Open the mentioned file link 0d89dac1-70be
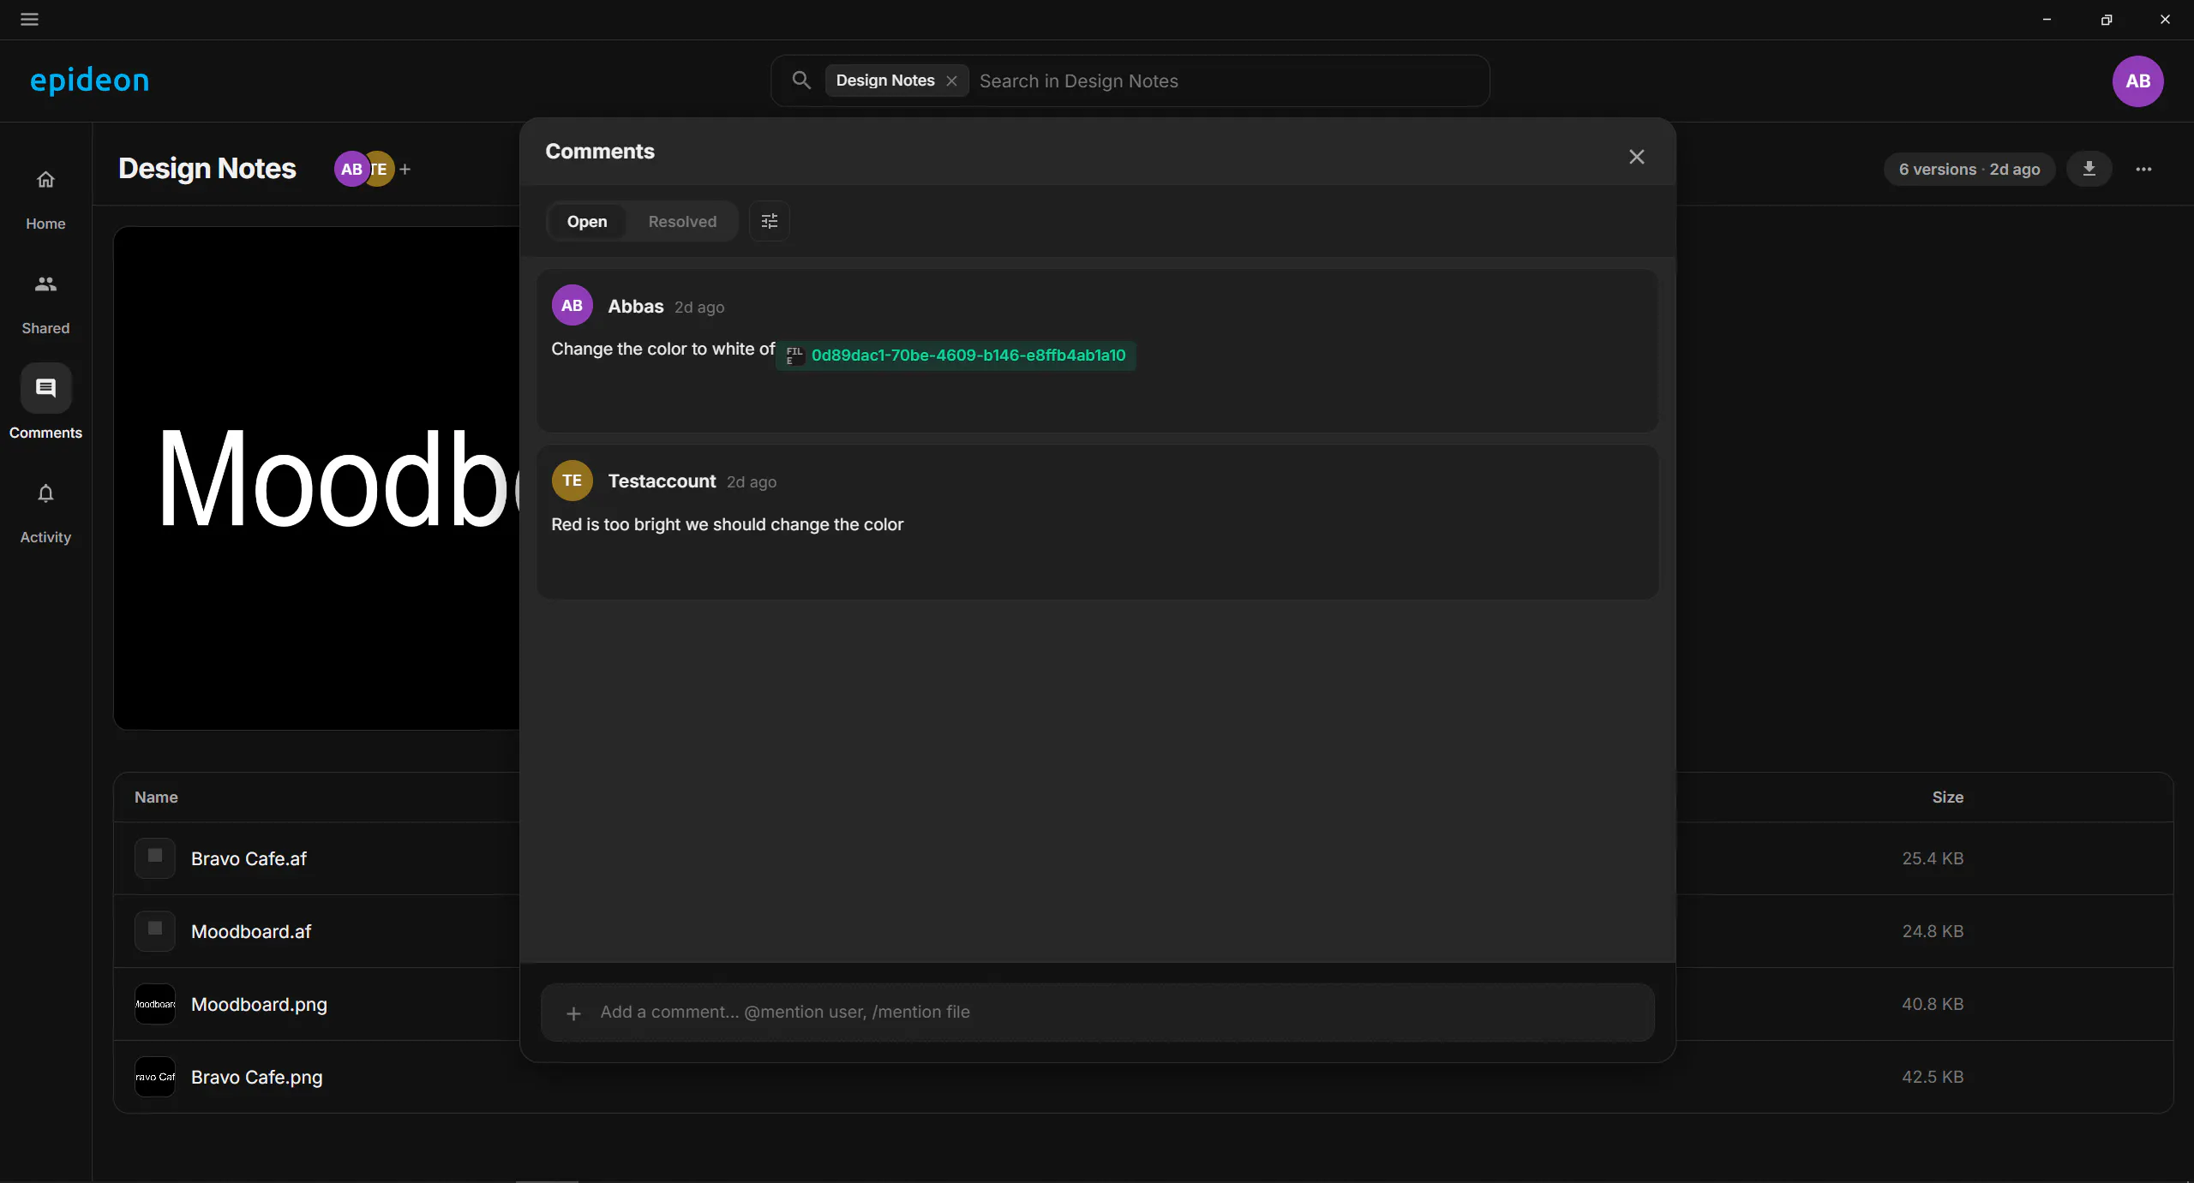The width and height of the screenshot is (2194, 1183). coord(956,355)
